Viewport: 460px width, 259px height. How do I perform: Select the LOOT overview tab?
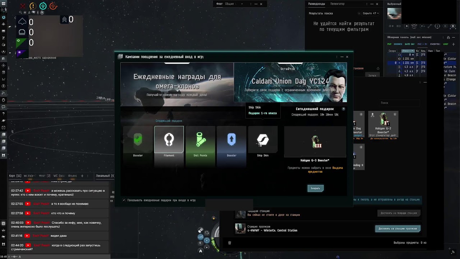(446, 44)
